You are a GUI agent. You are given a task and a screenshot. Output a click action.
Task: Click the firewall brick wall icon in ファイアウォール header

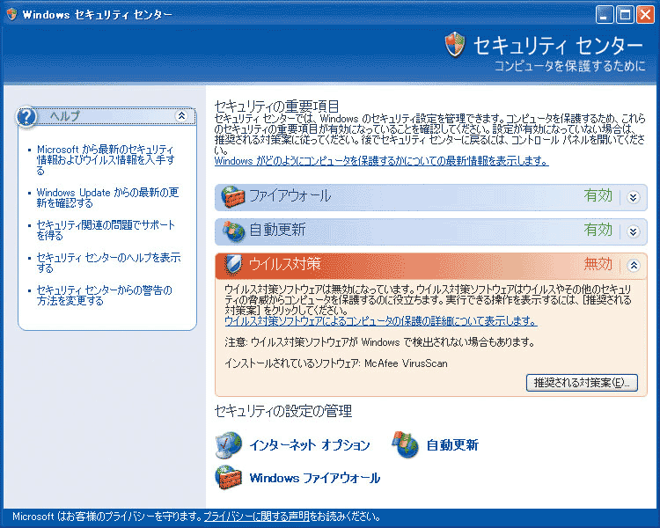point(232,196)
